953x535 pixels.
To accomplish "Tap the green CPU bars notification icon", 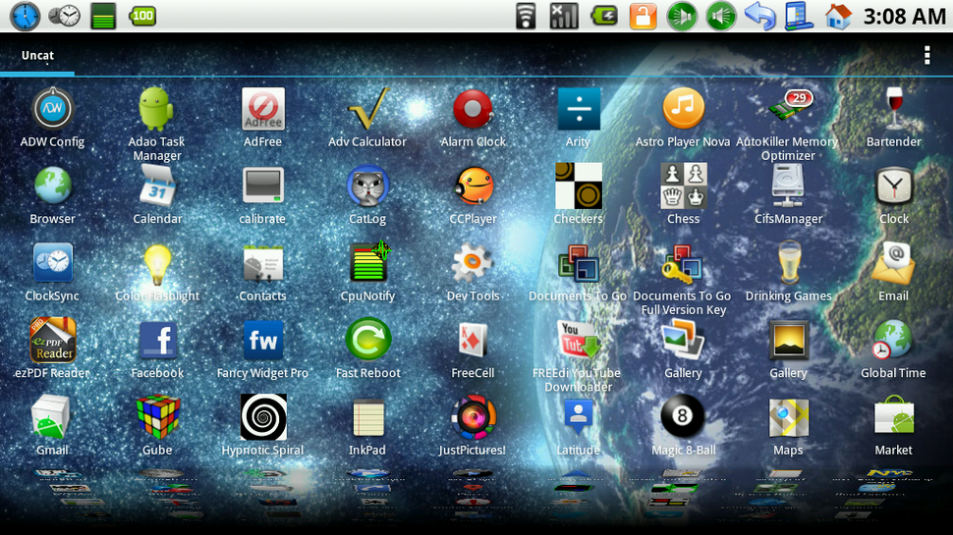I will (103, 17).
